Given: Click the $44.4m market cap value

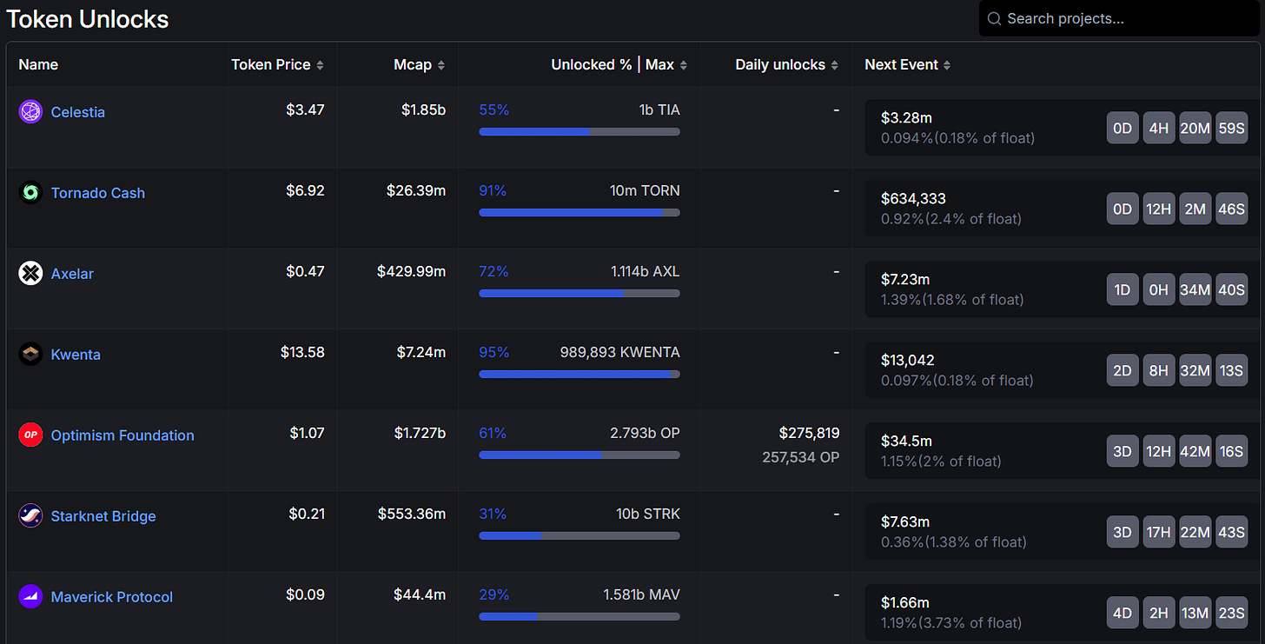Looking at the screenshot, I should coord(420,595).
